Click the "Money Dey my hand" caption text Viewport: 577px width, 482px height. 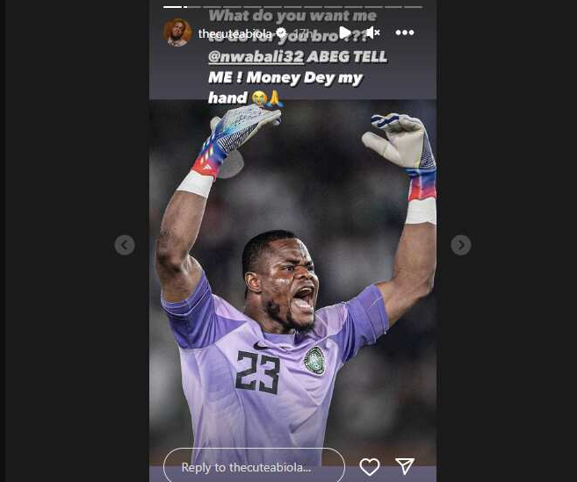(286, 88)
